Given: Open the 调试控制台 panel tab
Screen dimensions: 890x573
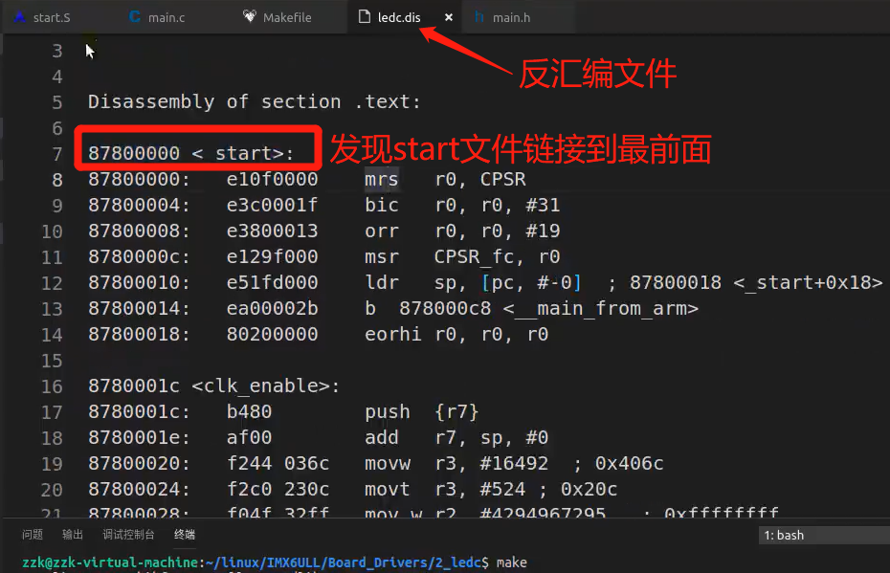Looking at the screenshot, I should (x=128, y=535).
